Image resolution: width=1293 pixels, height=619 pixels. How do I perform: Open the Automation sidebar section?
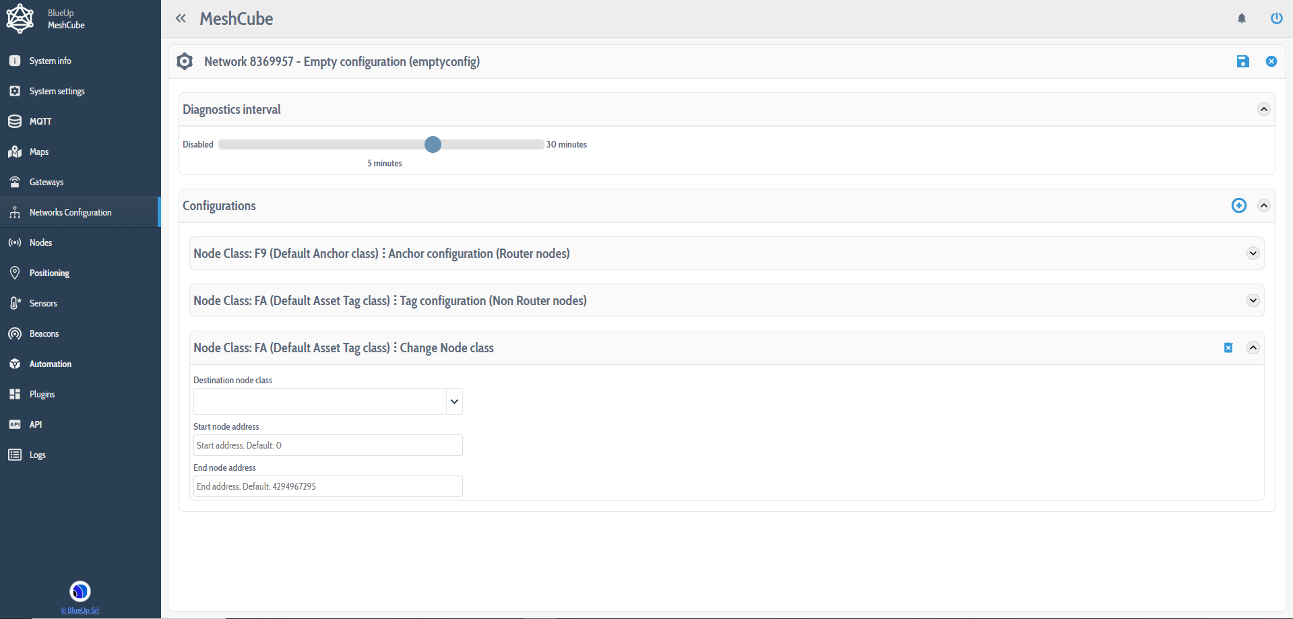(x=50, y=364)
